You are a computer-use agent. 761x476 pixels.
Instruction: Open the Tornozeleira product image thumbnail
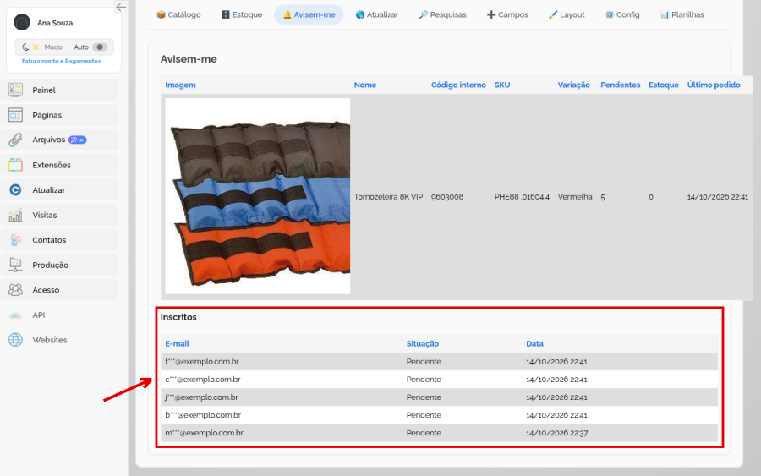257,196
